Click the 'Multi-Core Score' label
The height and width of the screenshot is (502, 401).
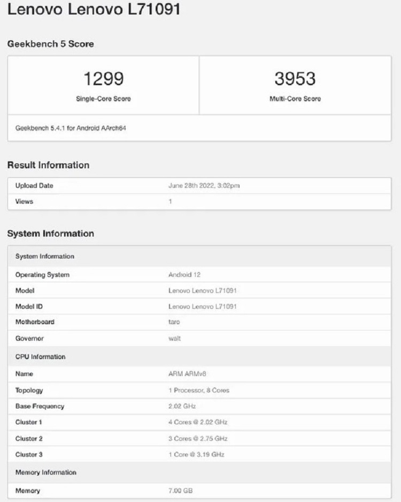point(295,99)
